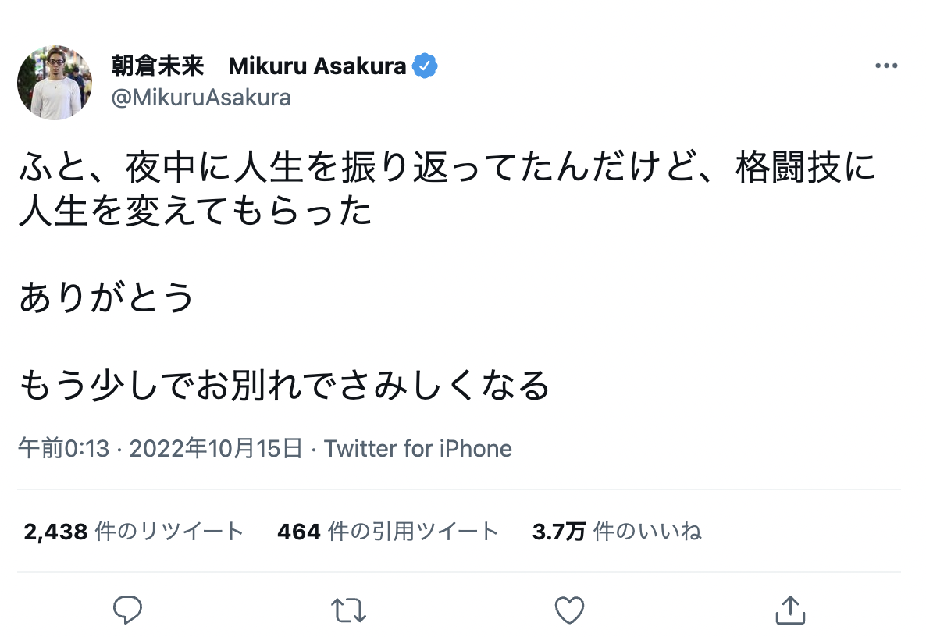Image resolution: width=926 pixels, height=637 pixels.
Task: Click the display name 朝倉未来
Action: (158, 67)
